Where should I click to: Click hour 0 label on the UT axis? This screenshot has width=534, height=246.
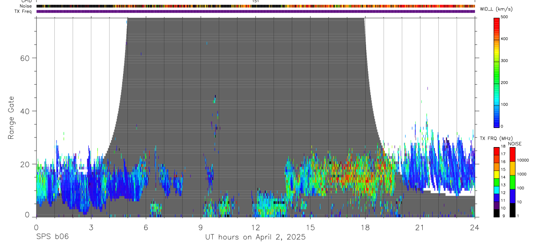pos(36,227)
